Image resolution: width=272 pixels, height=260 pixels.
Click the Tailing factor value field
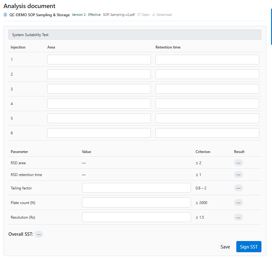pyautogui.click(x=136, y=188)
